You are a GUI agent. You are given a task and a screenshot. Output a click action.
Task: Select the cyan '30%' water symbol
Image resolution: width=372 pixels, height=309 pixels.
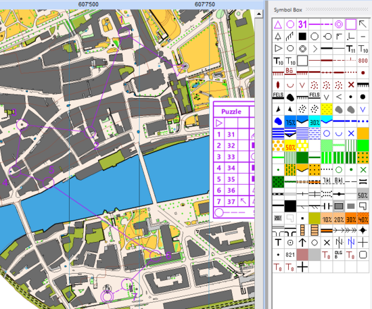tap(315, 122)
